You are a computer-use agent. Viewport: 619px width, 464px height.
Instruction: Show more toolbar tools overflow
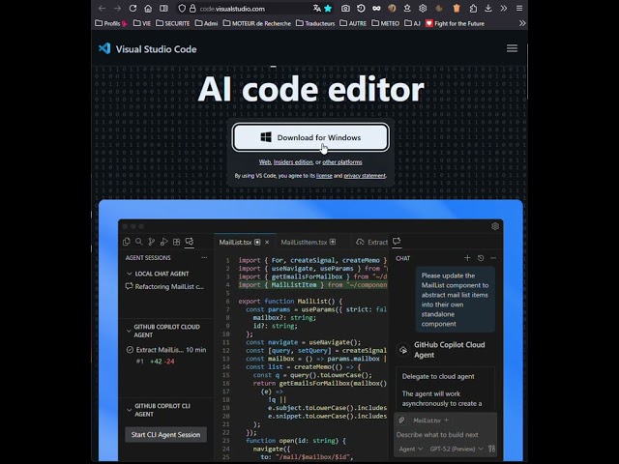tap(504, 9)
